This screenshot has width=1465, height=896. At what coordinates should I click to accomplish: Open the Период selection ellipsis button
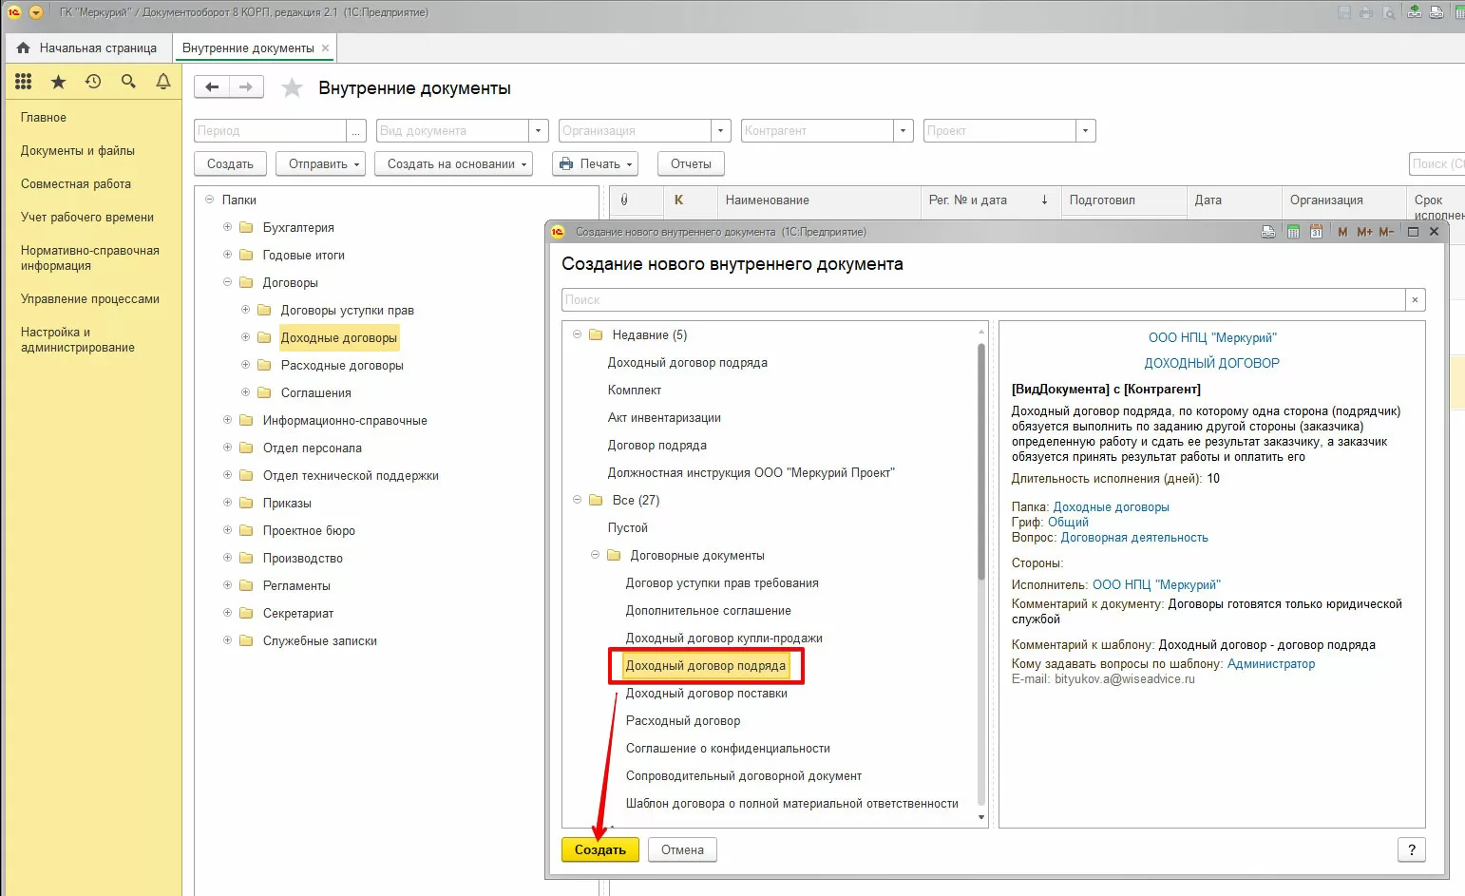[x=356, y=131]
